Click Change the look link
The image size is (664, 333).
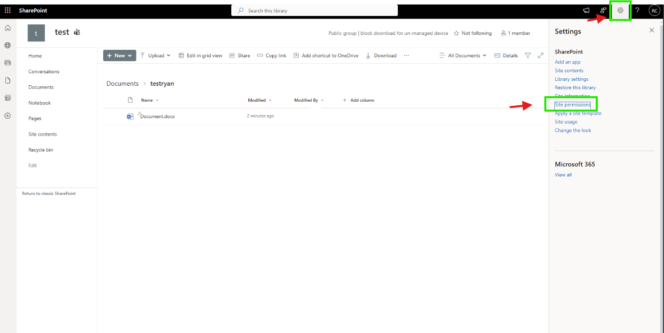[573, 131]
